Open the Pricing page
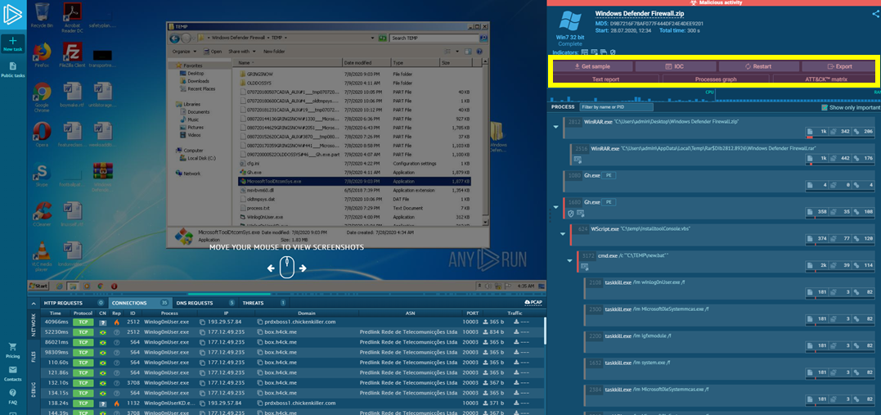The image size is (881, 415). coord(12,350)
